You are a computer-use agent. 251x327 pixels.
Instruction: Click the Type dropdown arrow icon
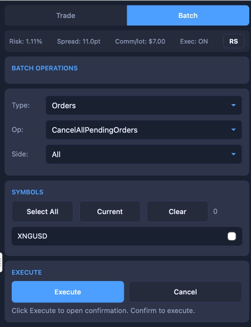point(233,105)
